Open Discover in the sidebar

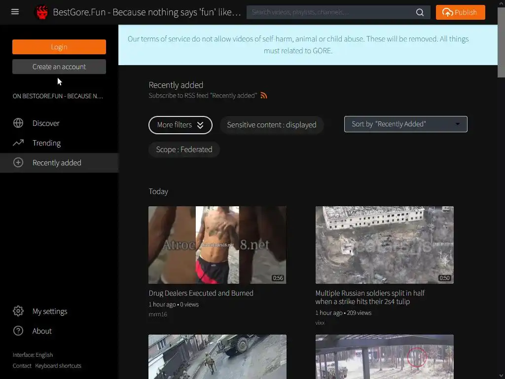(x=59, y=123)
